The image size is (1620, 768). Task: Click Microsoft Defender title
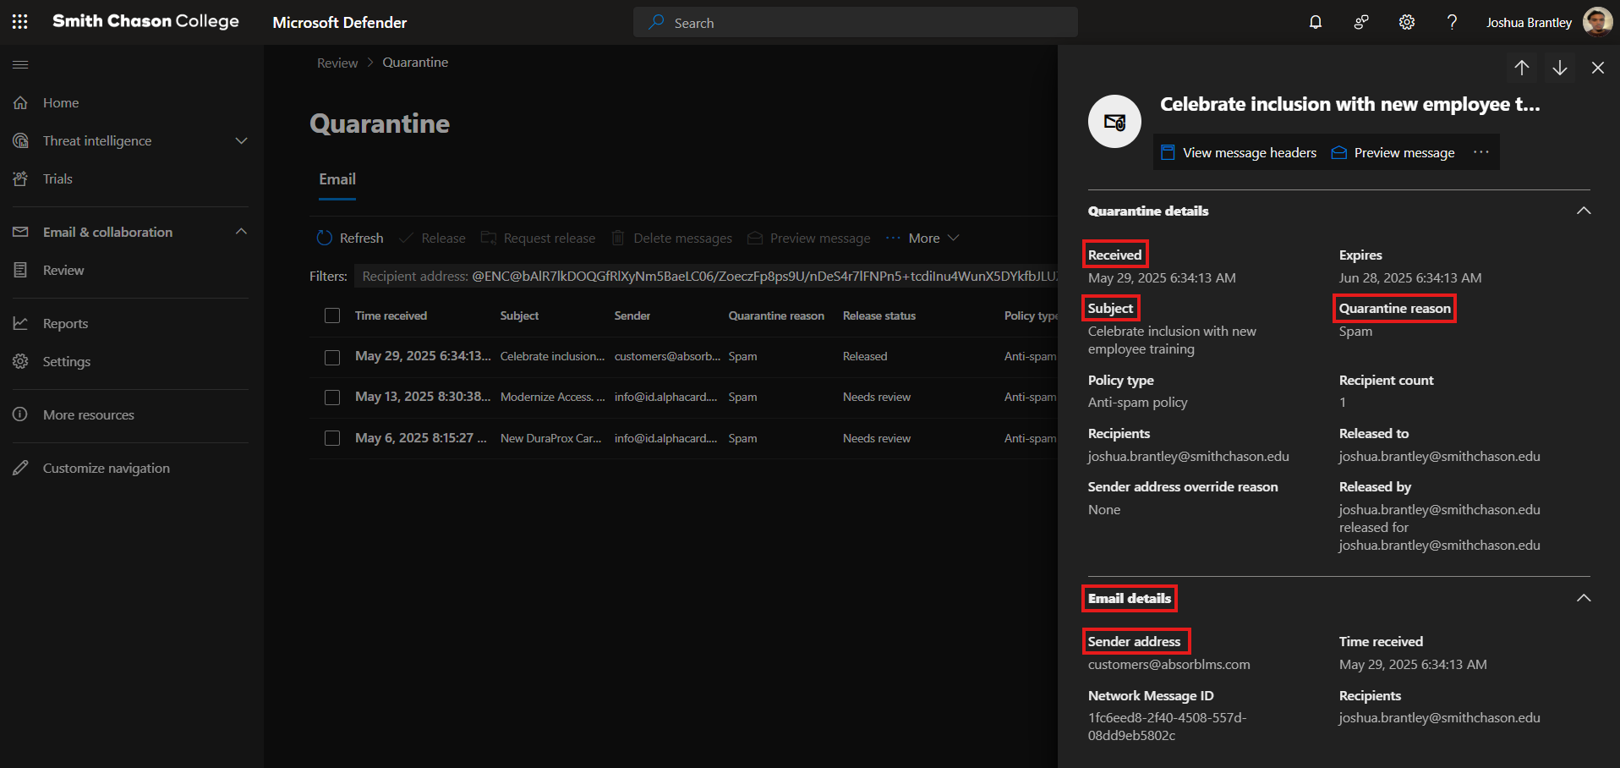coord(340,23)
